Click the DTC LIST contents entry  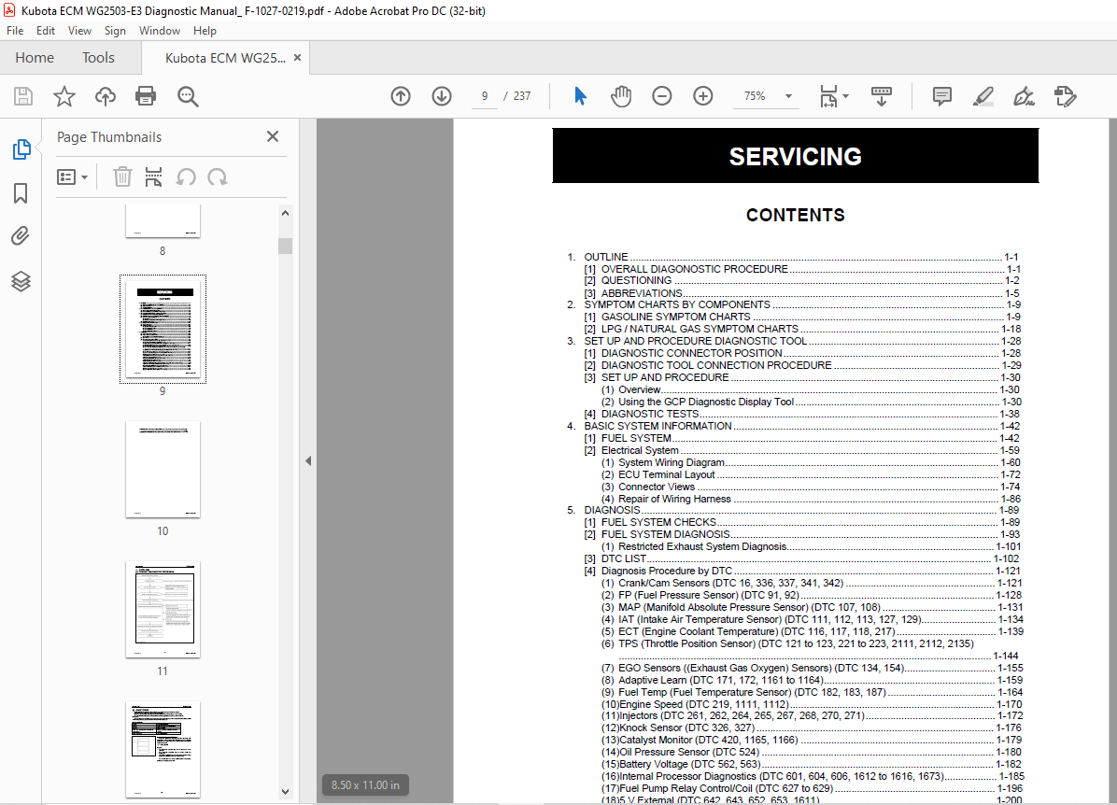point(801,558)
